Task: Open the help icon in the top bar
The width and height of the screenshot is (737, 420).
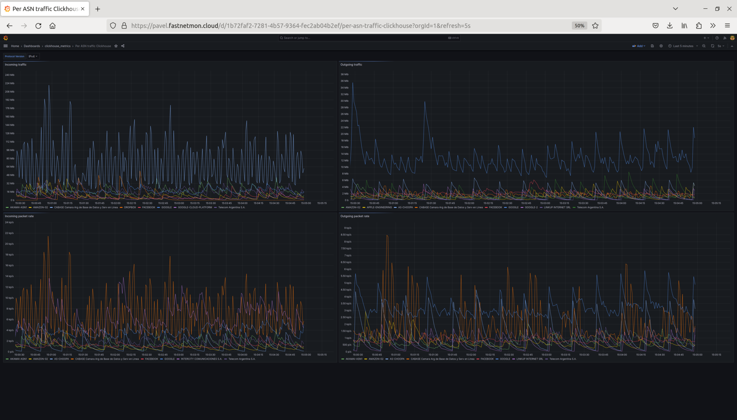Action: 716,38
